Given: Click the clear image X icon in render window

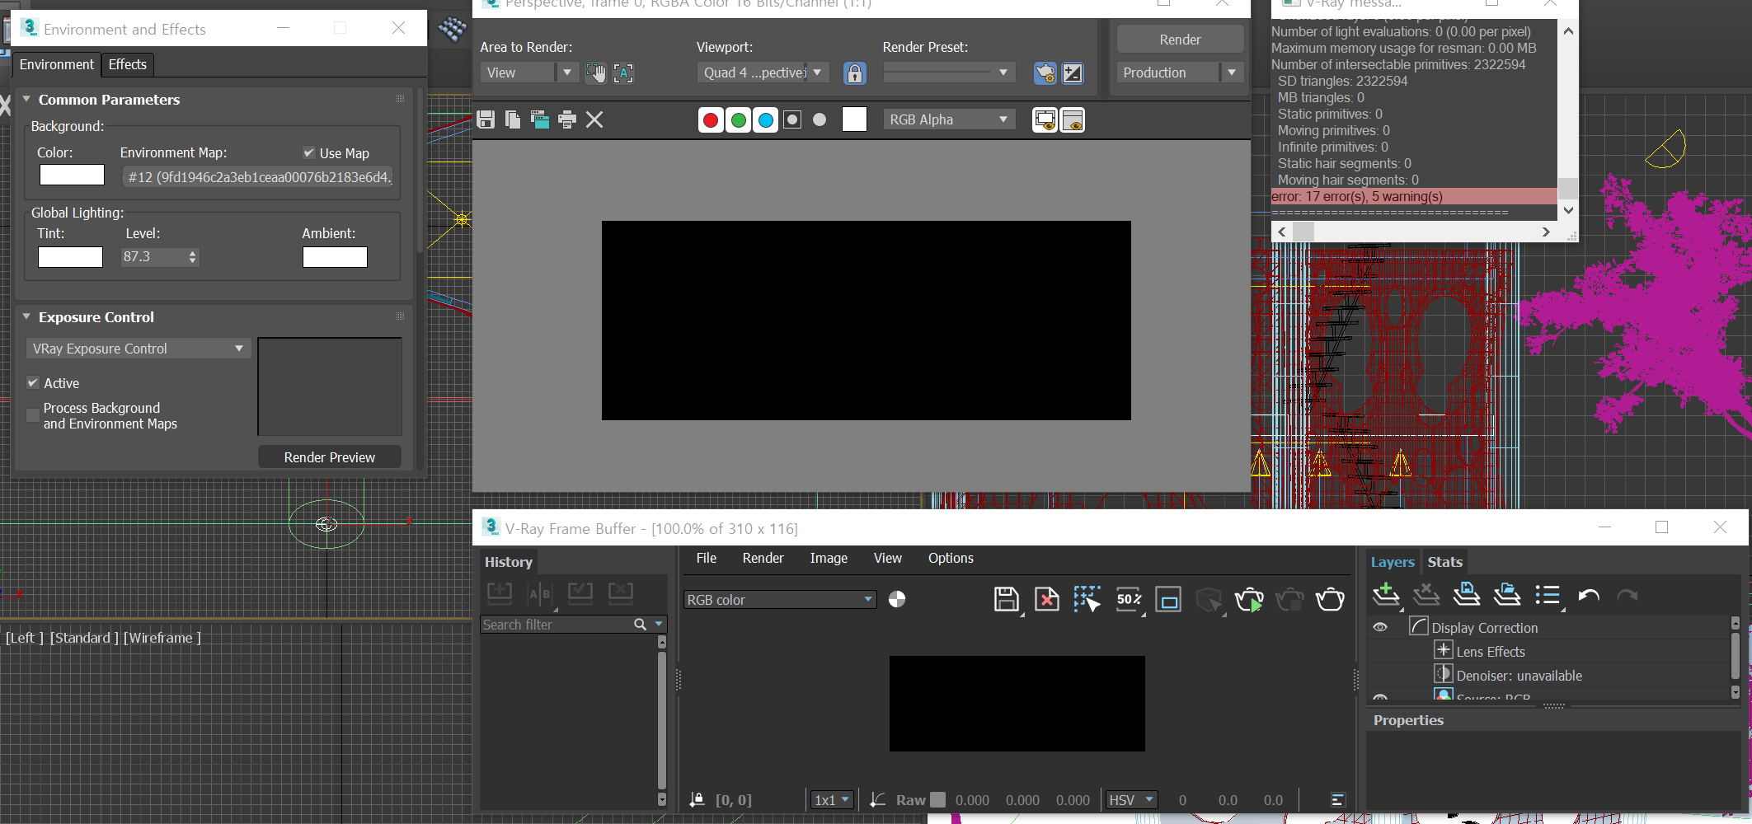Looking at the screenshot, I should click(x=594, y=119).
